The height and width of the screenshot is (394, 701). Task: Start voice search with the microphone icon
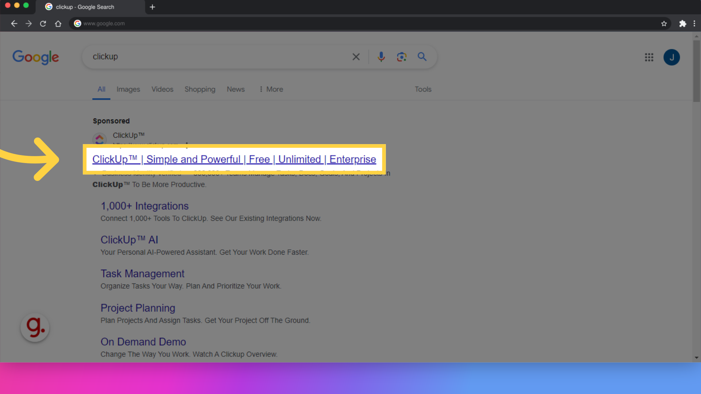[x=381, y=57]
